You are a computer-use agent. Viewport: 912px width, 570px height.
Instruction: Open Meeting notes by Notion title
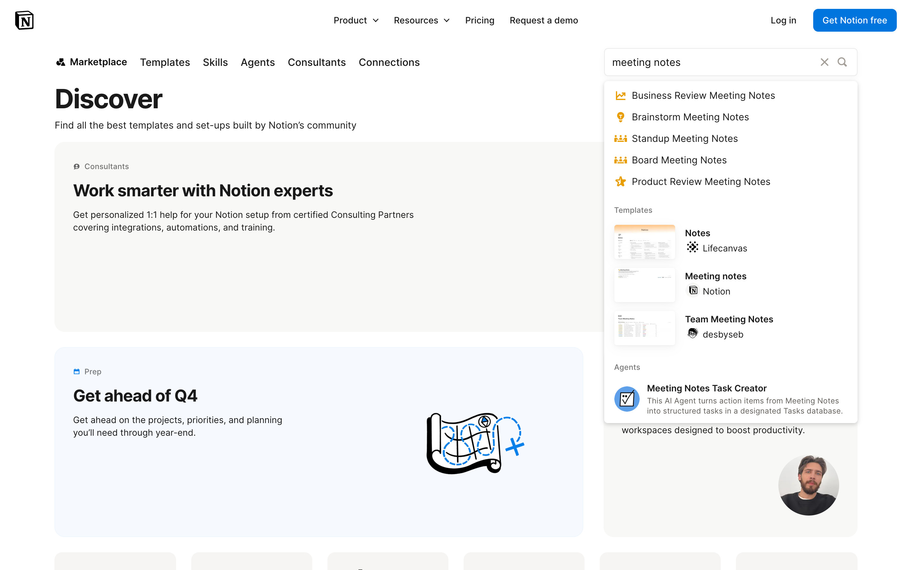(x=715, y=276)
